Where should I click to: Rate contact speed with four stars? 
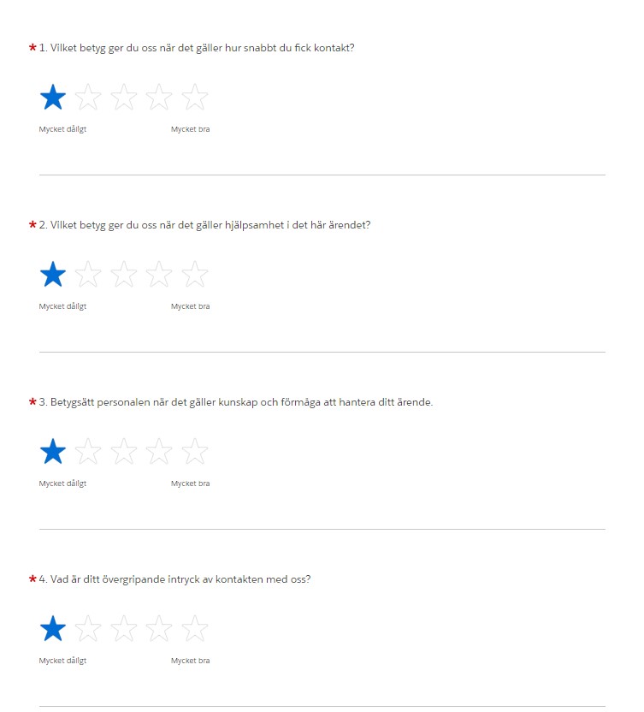(159, 98)
